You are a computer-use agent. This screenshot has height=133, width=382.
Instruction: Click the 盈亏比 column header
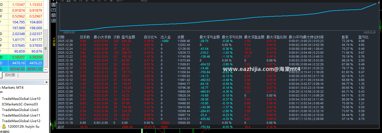coord(363,37)
